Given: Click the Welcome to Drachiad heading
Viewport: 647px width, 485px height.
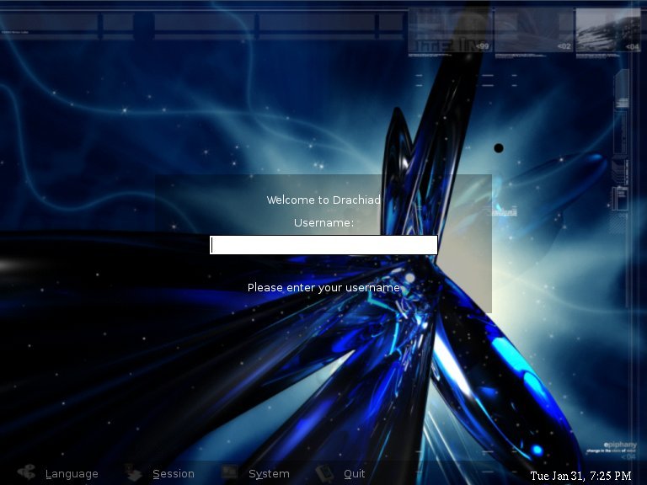Looking at the screenshot, I should 323,200.
